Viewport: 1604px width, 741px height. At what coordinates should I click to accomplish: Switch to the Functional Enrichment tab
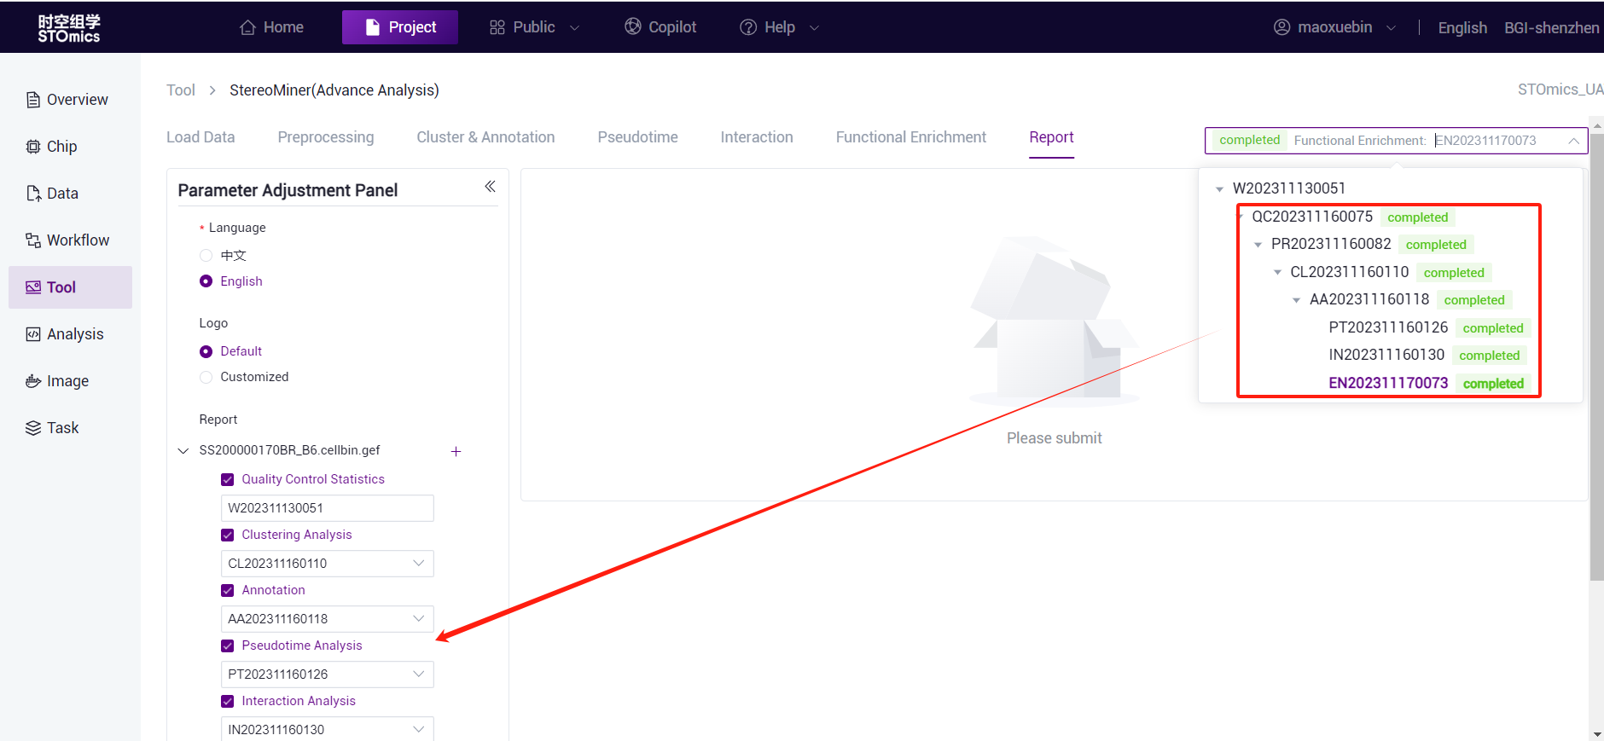point(911,137)
